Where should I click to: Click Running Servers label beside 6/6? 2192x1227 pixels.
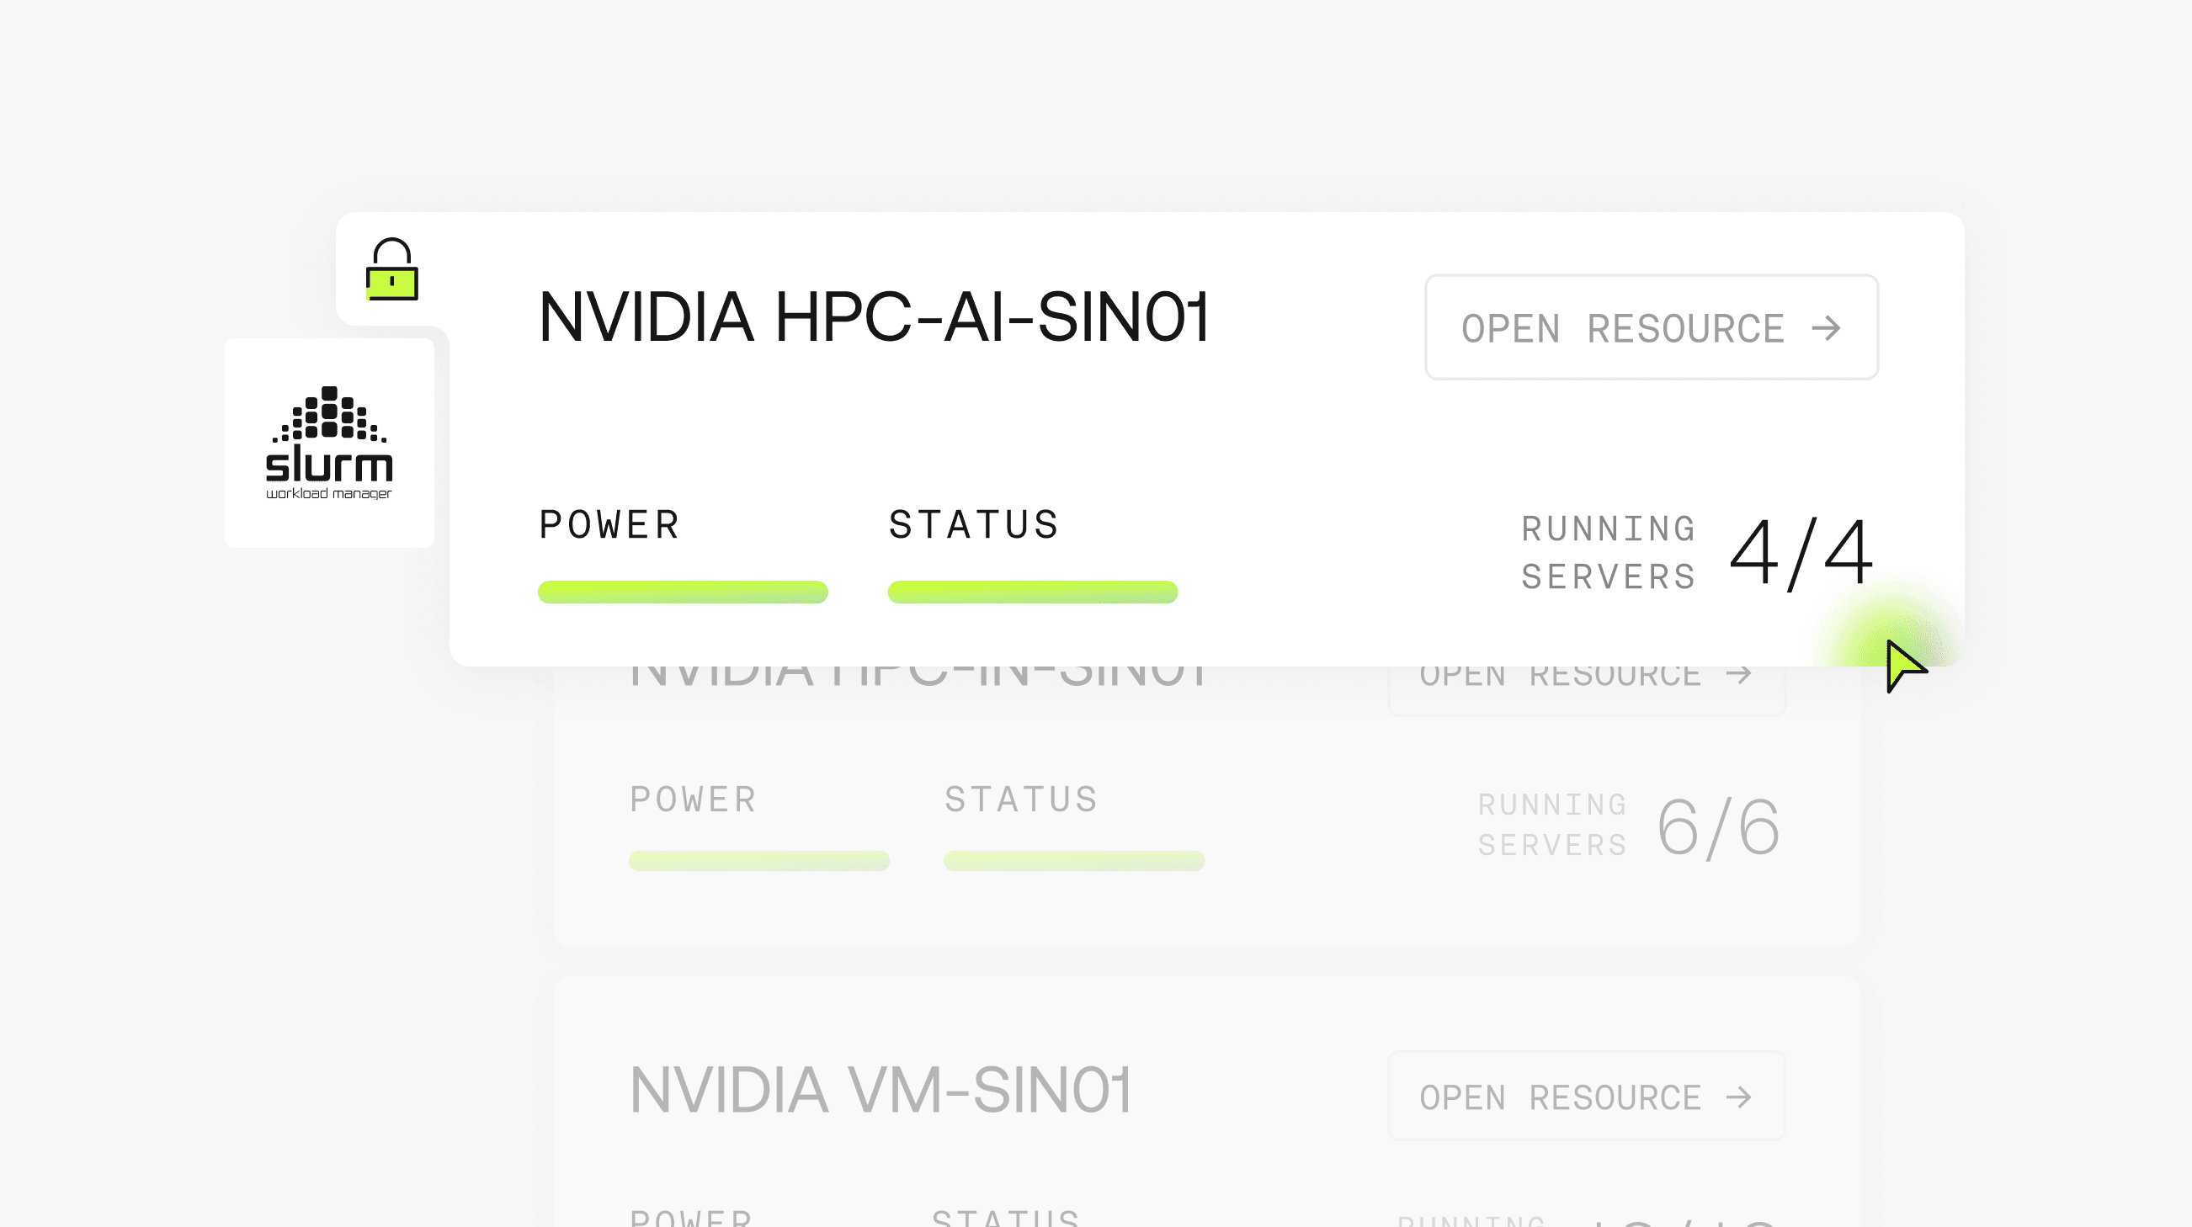coord(1552,825)
